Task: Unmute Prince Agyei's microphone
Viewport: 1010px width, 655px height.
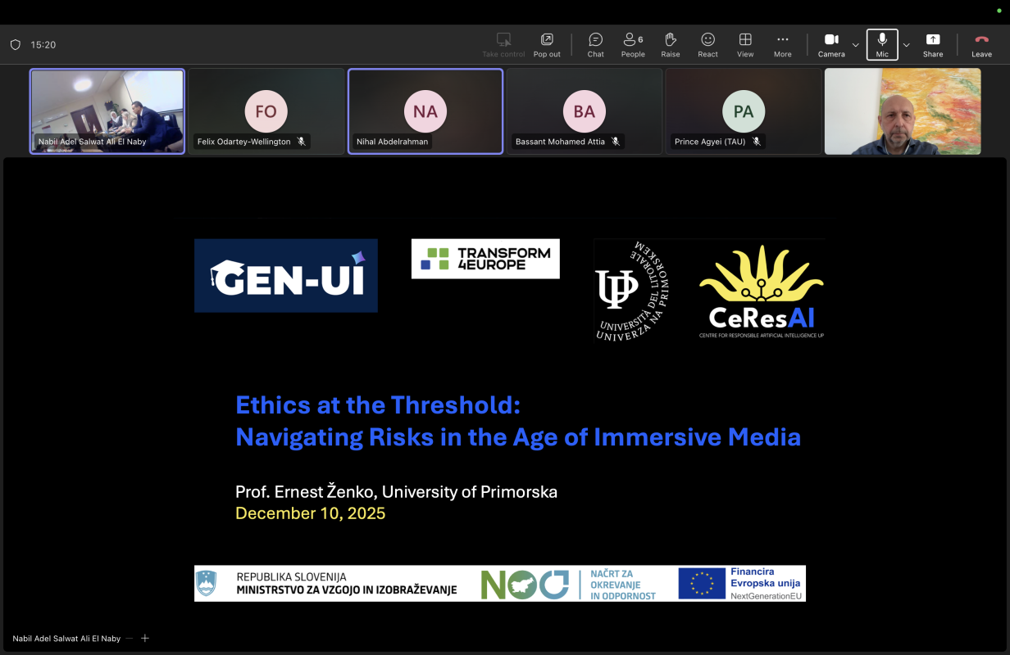Action: click(x=756, y=141)
